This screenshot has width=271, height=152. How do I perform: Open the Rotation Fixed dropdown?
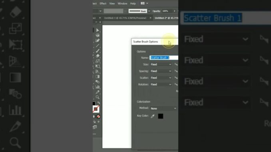[x=161, y=84]
